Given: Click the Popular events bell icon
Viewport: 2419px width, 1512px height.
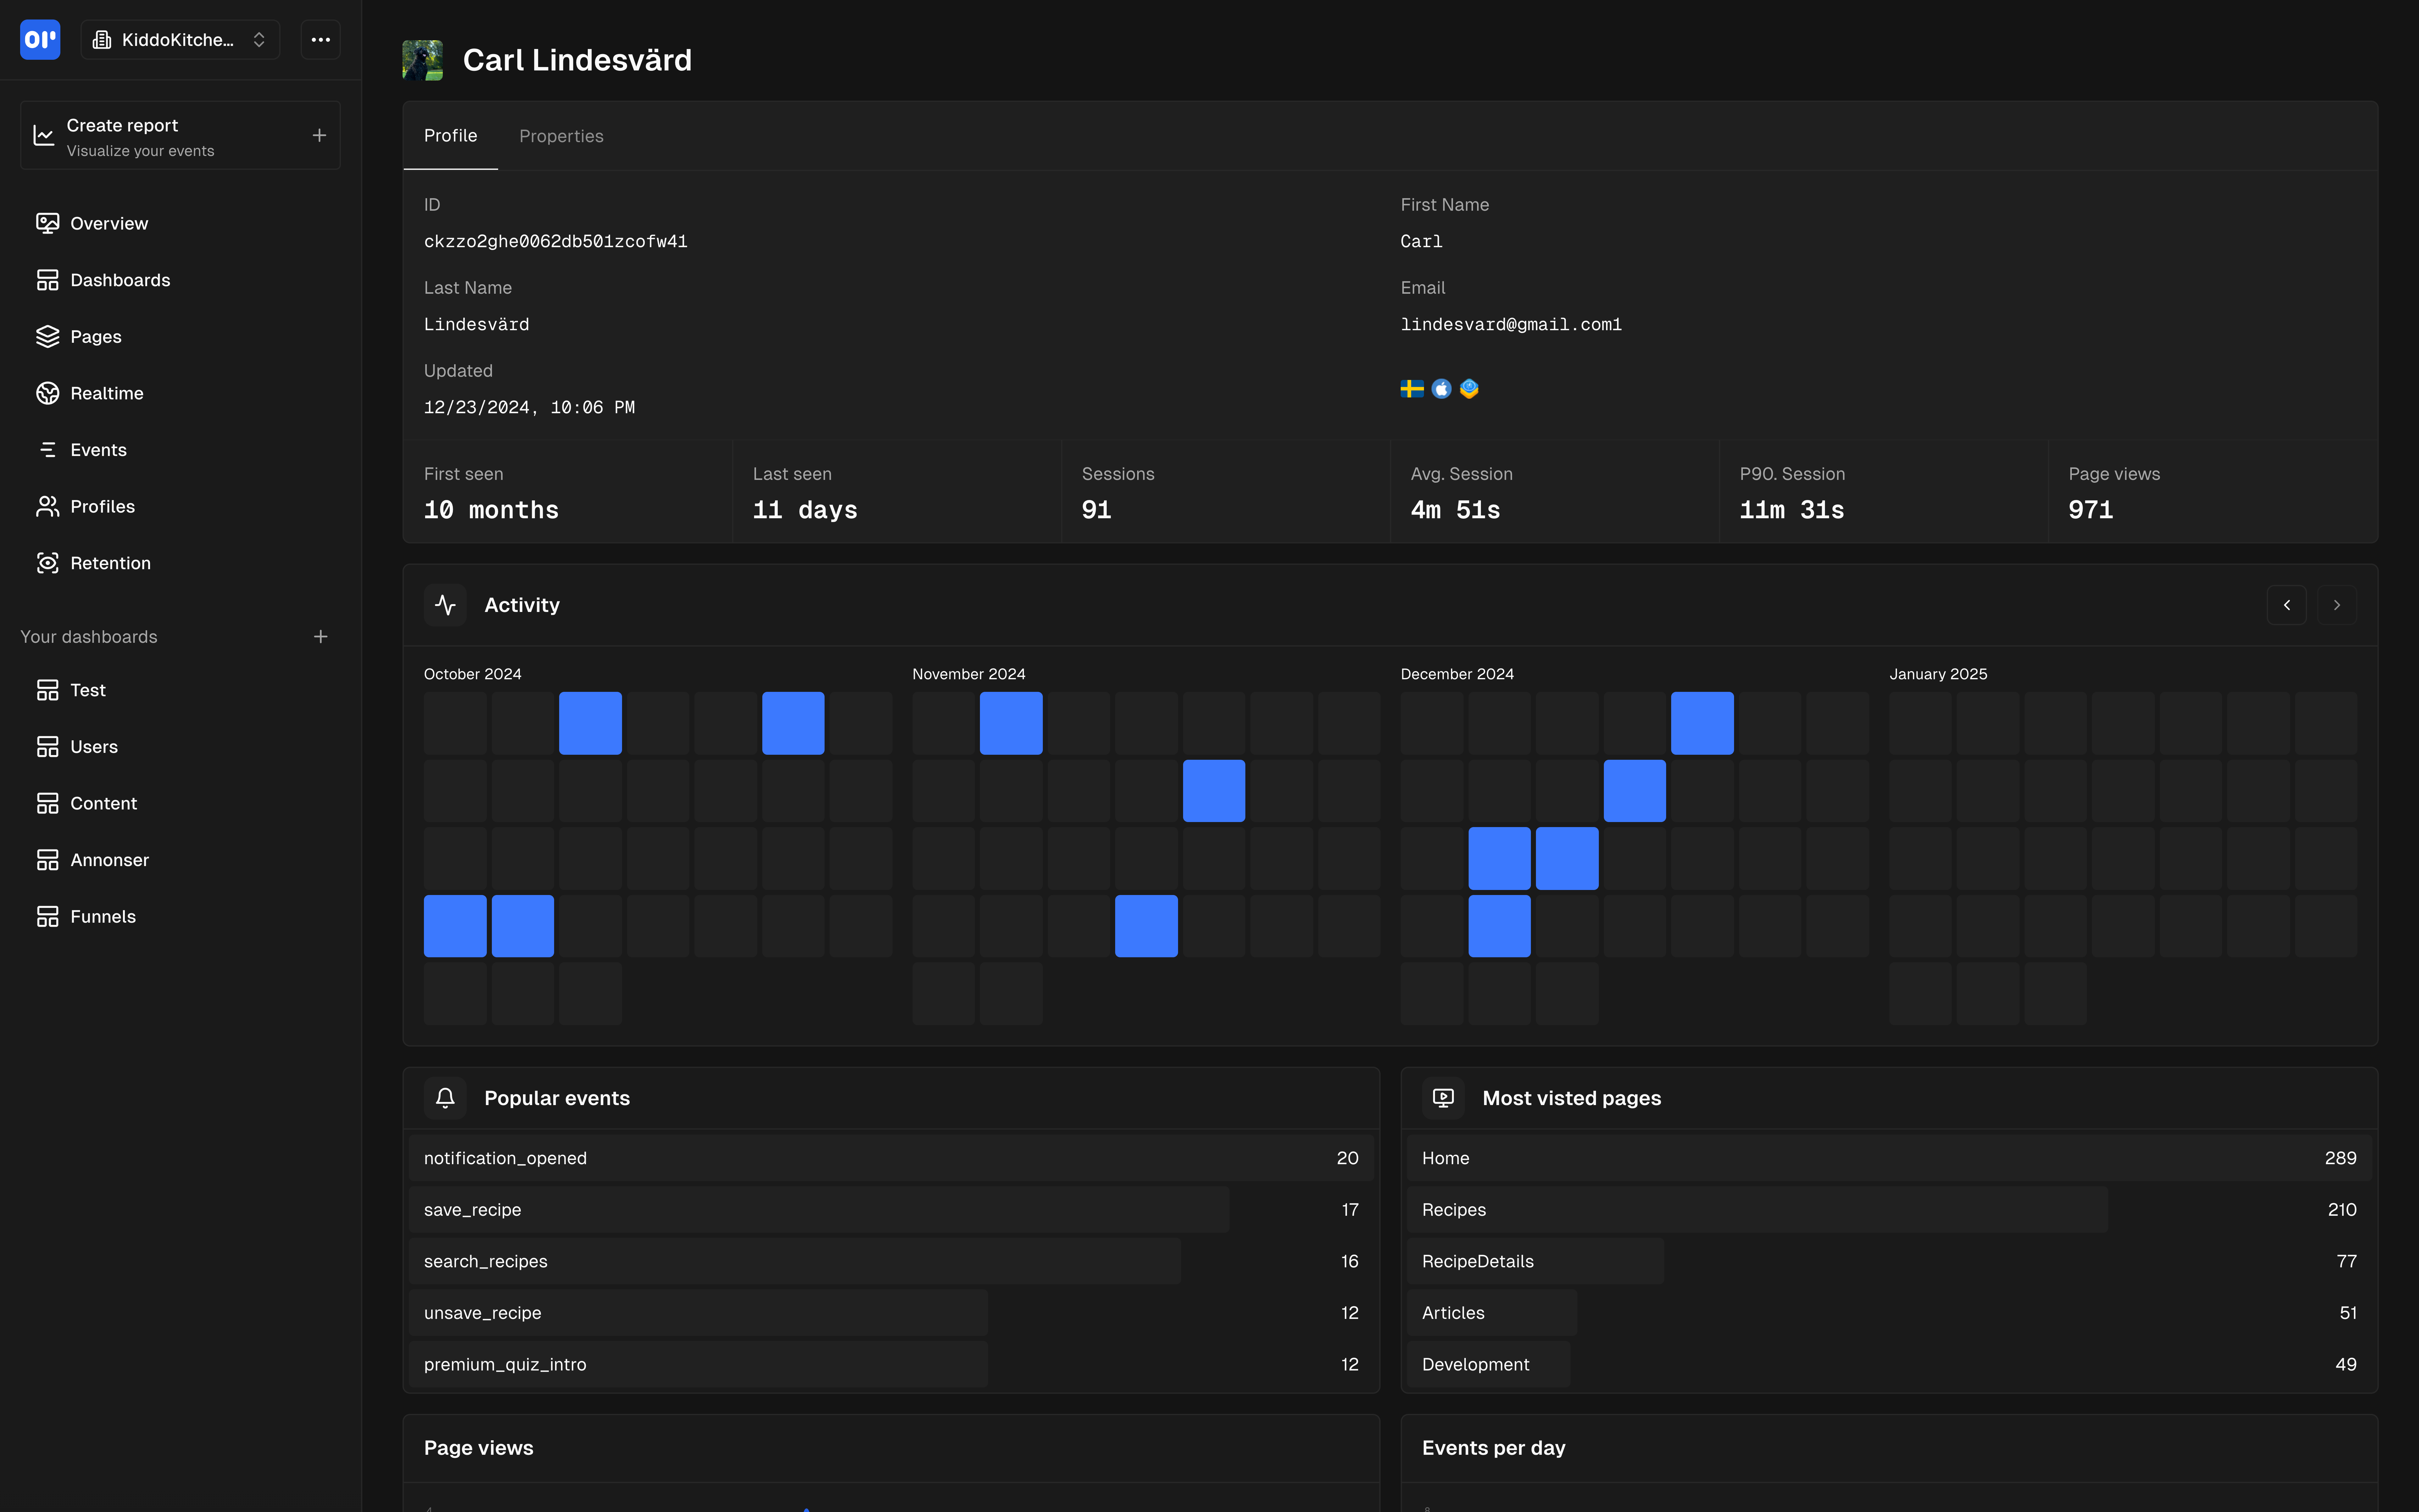Looking at the screenshot, I should point(445,1098).
